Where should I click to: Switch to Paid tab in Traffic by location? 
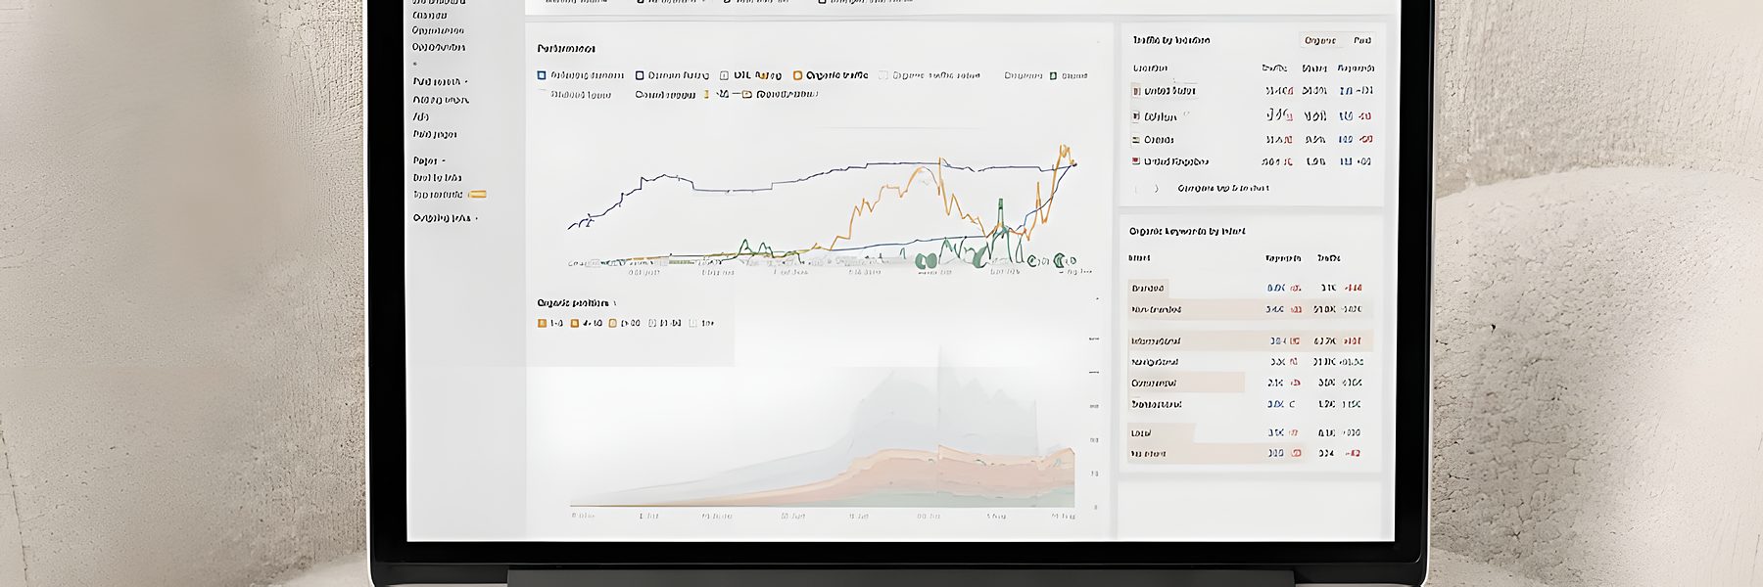[1361, 40]
